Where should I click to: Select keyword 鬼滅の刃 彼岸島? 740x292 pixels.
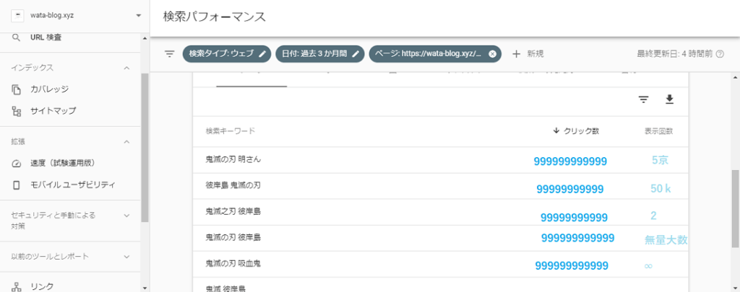coord(233,237)
